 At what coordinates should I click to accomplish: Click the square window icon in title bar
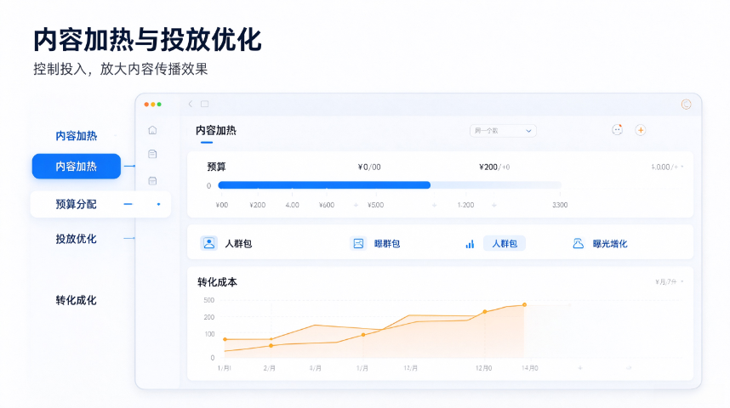(204, 104)
